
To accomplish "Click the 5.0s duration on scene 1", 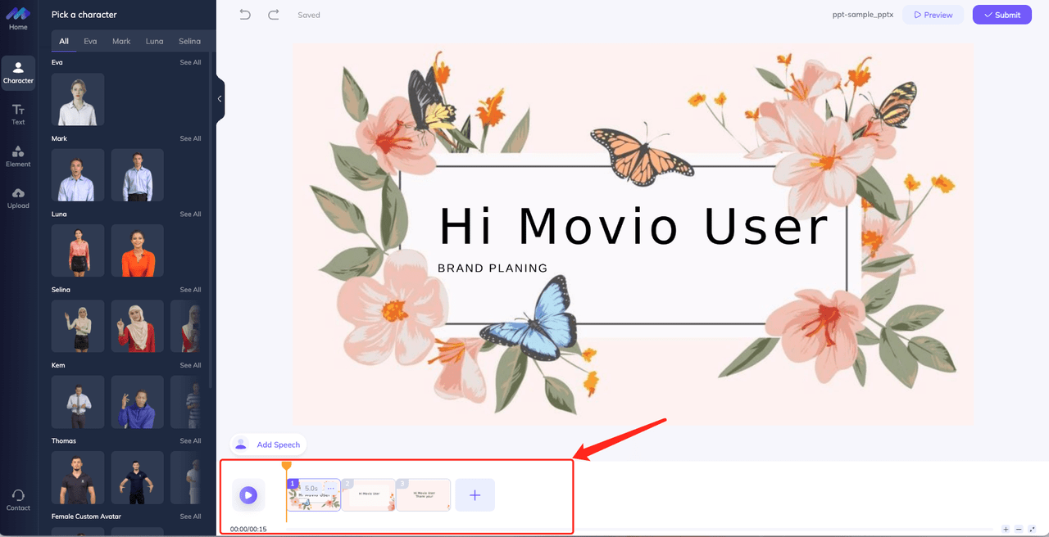I will 311,488.
